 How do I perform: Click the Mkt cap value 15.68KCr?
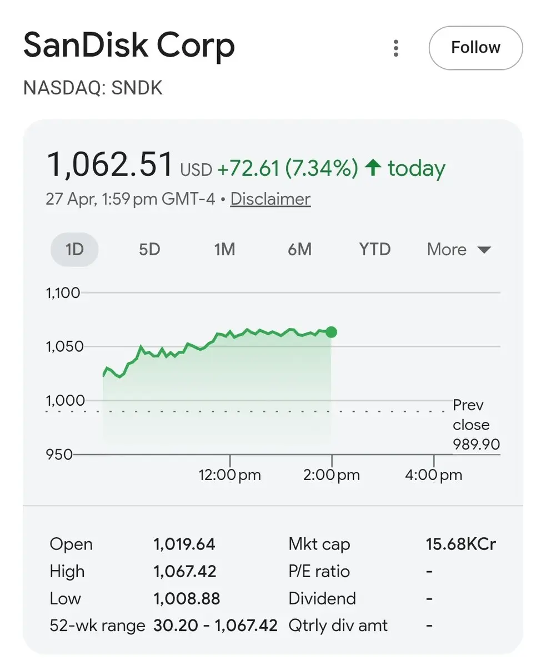click(x=460, y=544)
